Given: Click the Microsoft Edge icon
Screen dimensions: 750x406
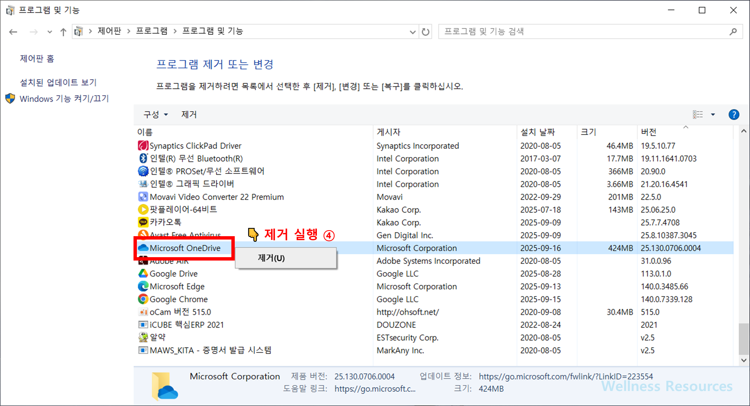Looking at the screenshot, I should 143,286.
